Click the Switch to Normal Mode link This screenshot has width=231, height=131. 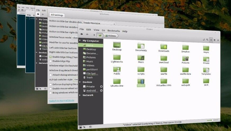pos(62,101)
